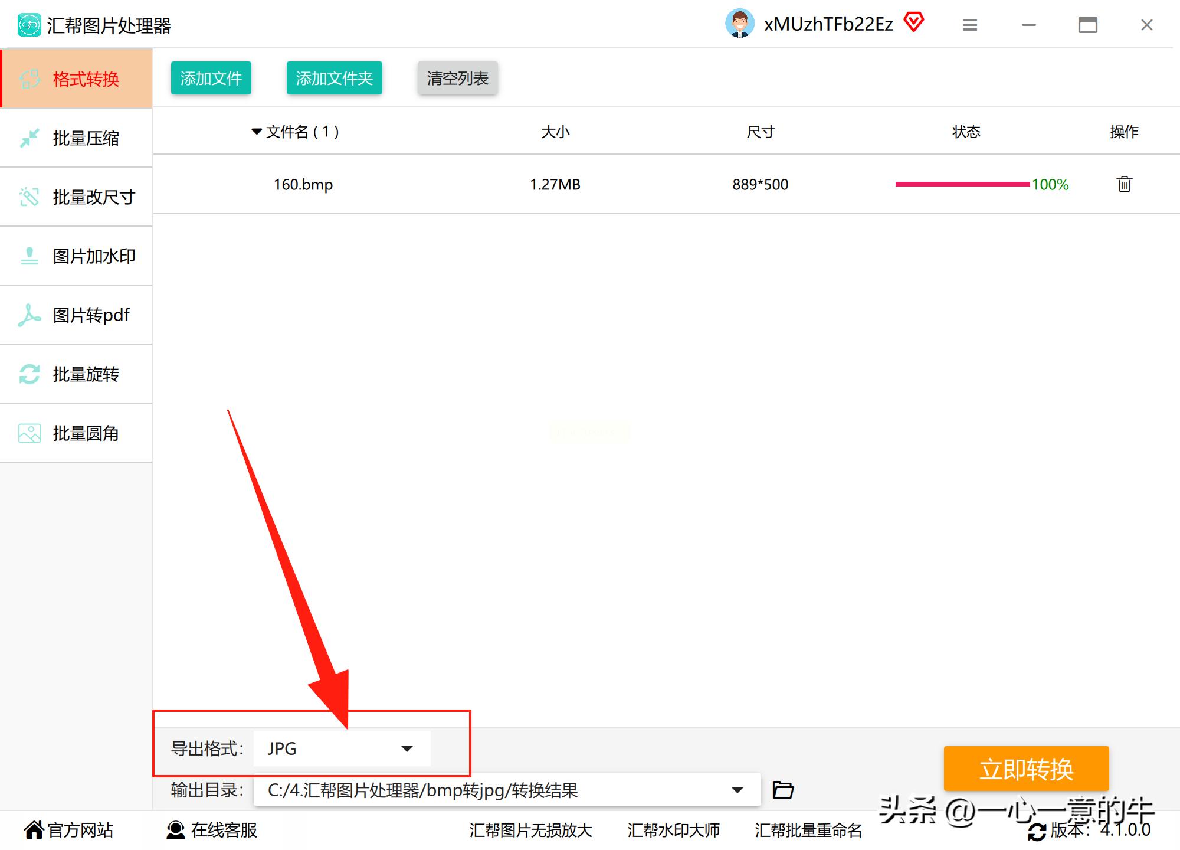The width and height of the screenshot is (1180, 850).
Task: Open 汇帮水印大师 from the bottom bar
Action: point(673,830)
